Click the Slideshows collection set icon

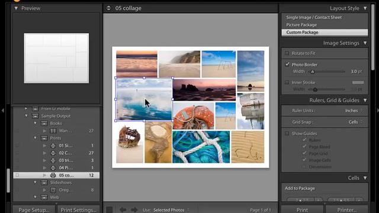(44, 183)
